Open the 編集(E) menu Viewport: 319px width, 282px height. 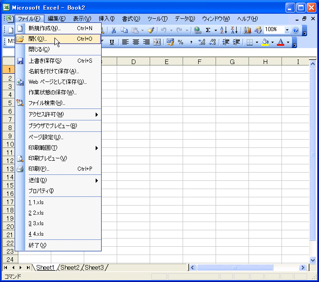(x=57, y=19)
